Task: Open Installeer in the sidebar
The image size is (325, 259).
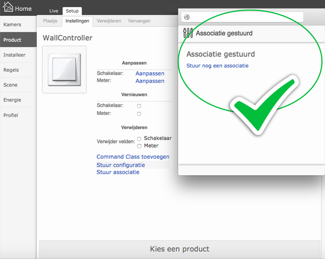Action: 18,55
